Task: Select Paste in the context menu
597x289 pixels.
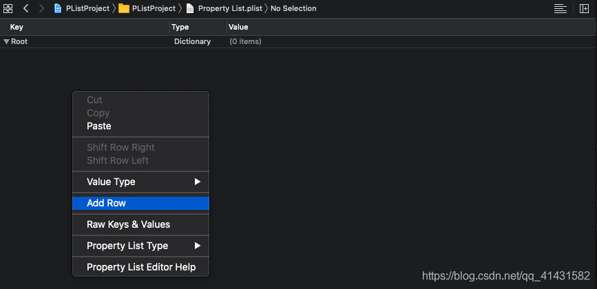Action: (x=98, y=126)
